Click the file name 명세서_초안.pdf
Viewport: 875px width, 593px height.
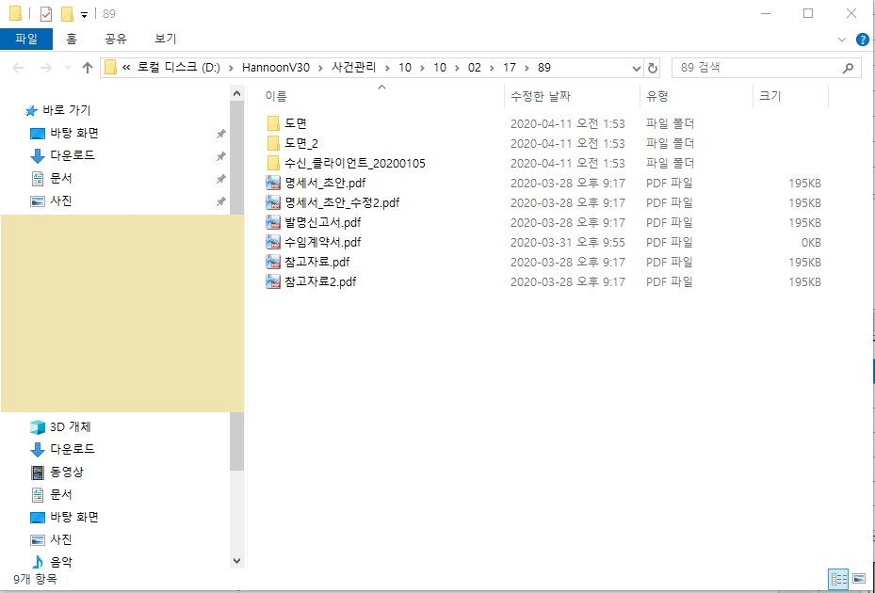pos(325,183)
